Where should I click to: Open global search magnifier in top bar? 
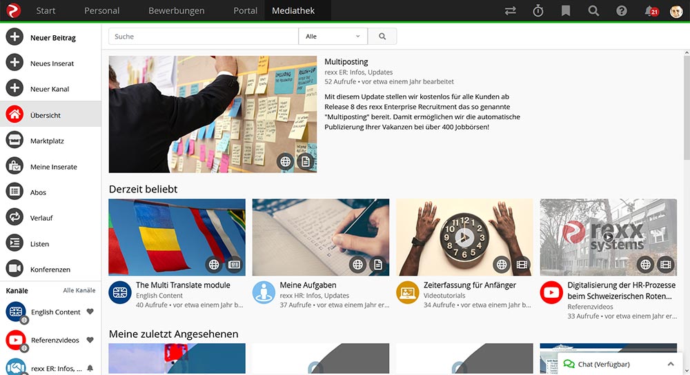tap(593, 11)
